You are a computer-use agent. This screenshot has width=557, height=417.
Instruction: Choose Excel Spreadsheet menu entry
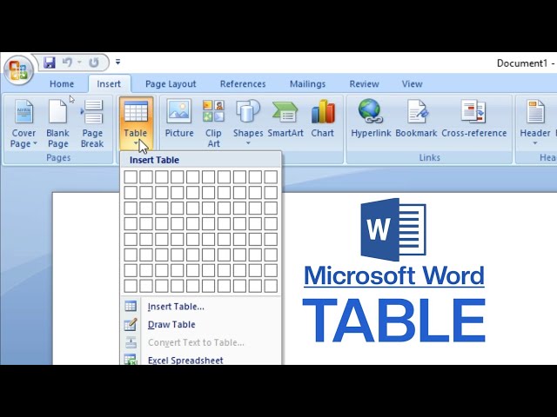[201, 359]
